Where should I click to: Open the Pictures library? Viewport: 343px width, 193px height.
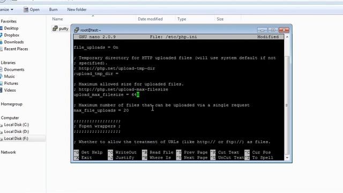pos(11,84)
